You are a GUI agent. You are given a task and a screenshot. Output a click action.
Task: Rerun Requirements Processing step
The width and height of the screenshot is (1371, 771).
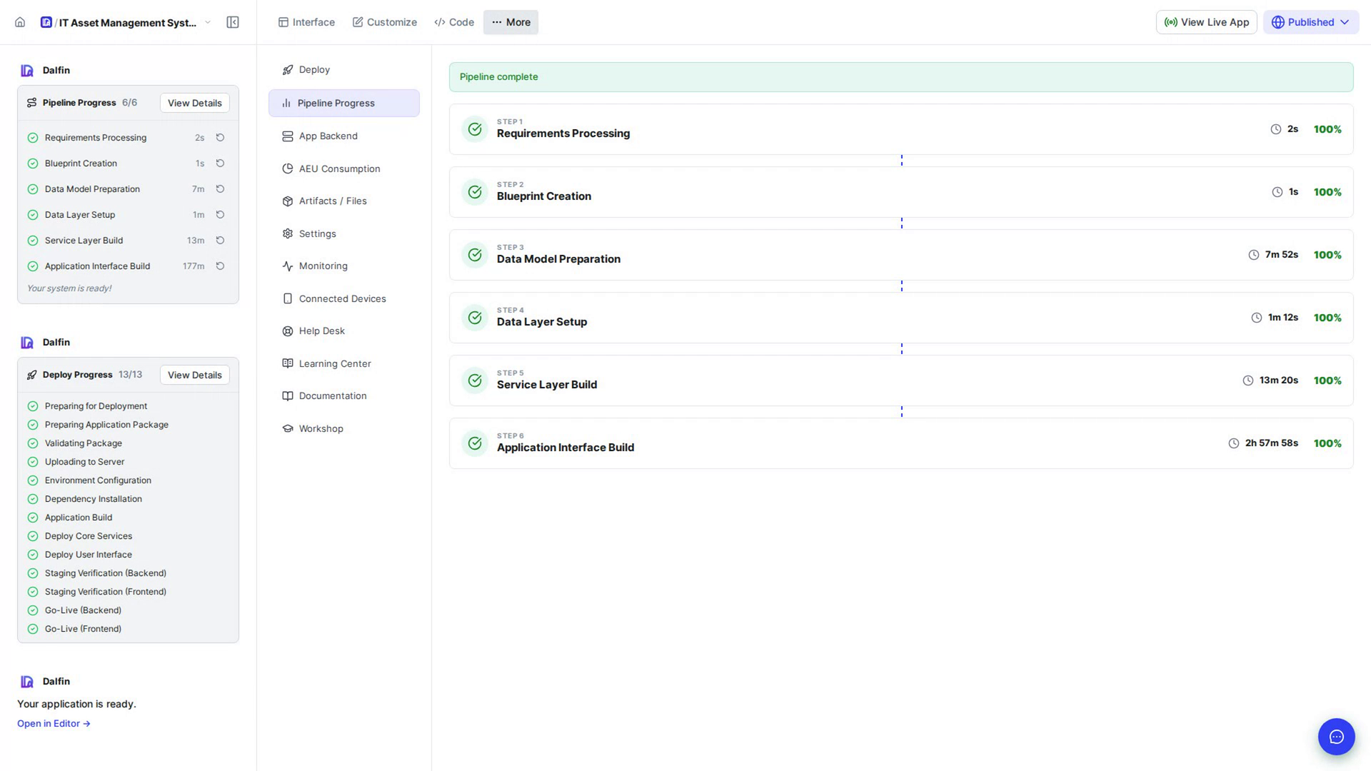point(220,138)
